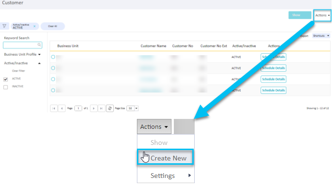The width and height of the screenshot is (333, 185).
Task: Sort by the Business Unit column header
Action: [x=68, y=46]
